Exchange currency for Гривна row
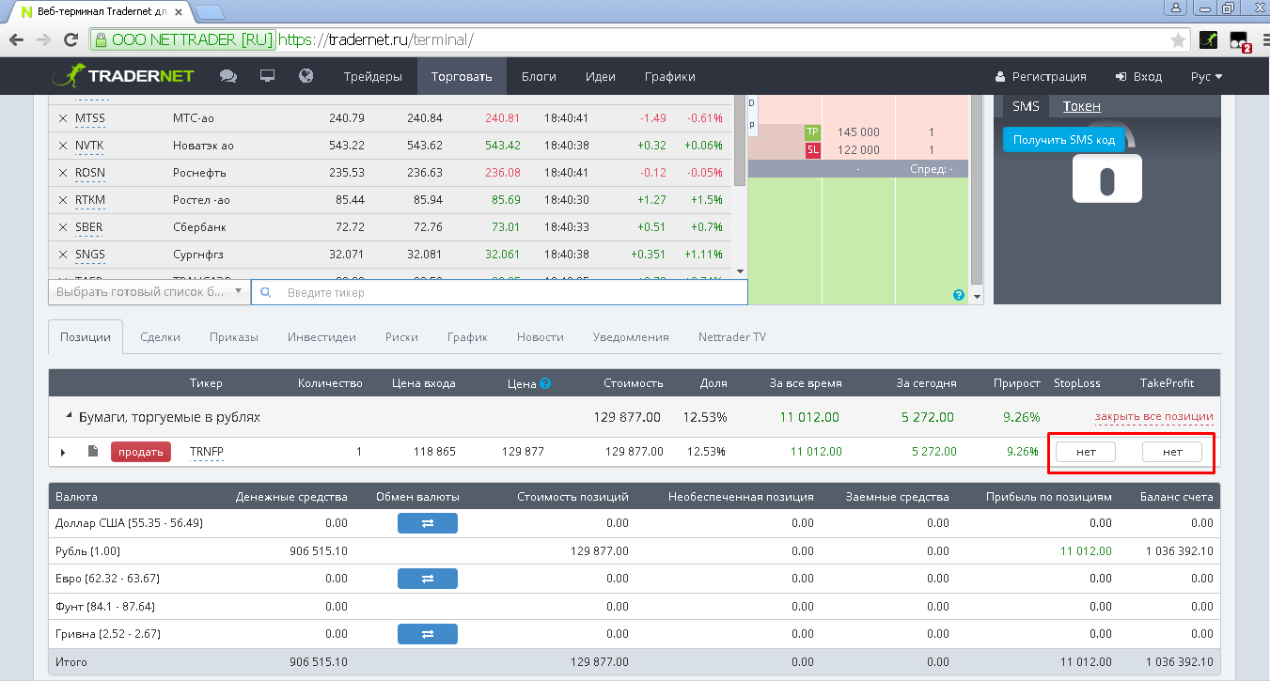The width and height of the screenshot is (1270, 681). point(428,634)
